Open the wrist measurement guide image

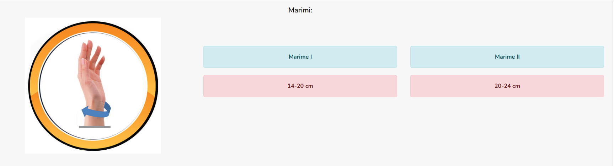(93, 86)
